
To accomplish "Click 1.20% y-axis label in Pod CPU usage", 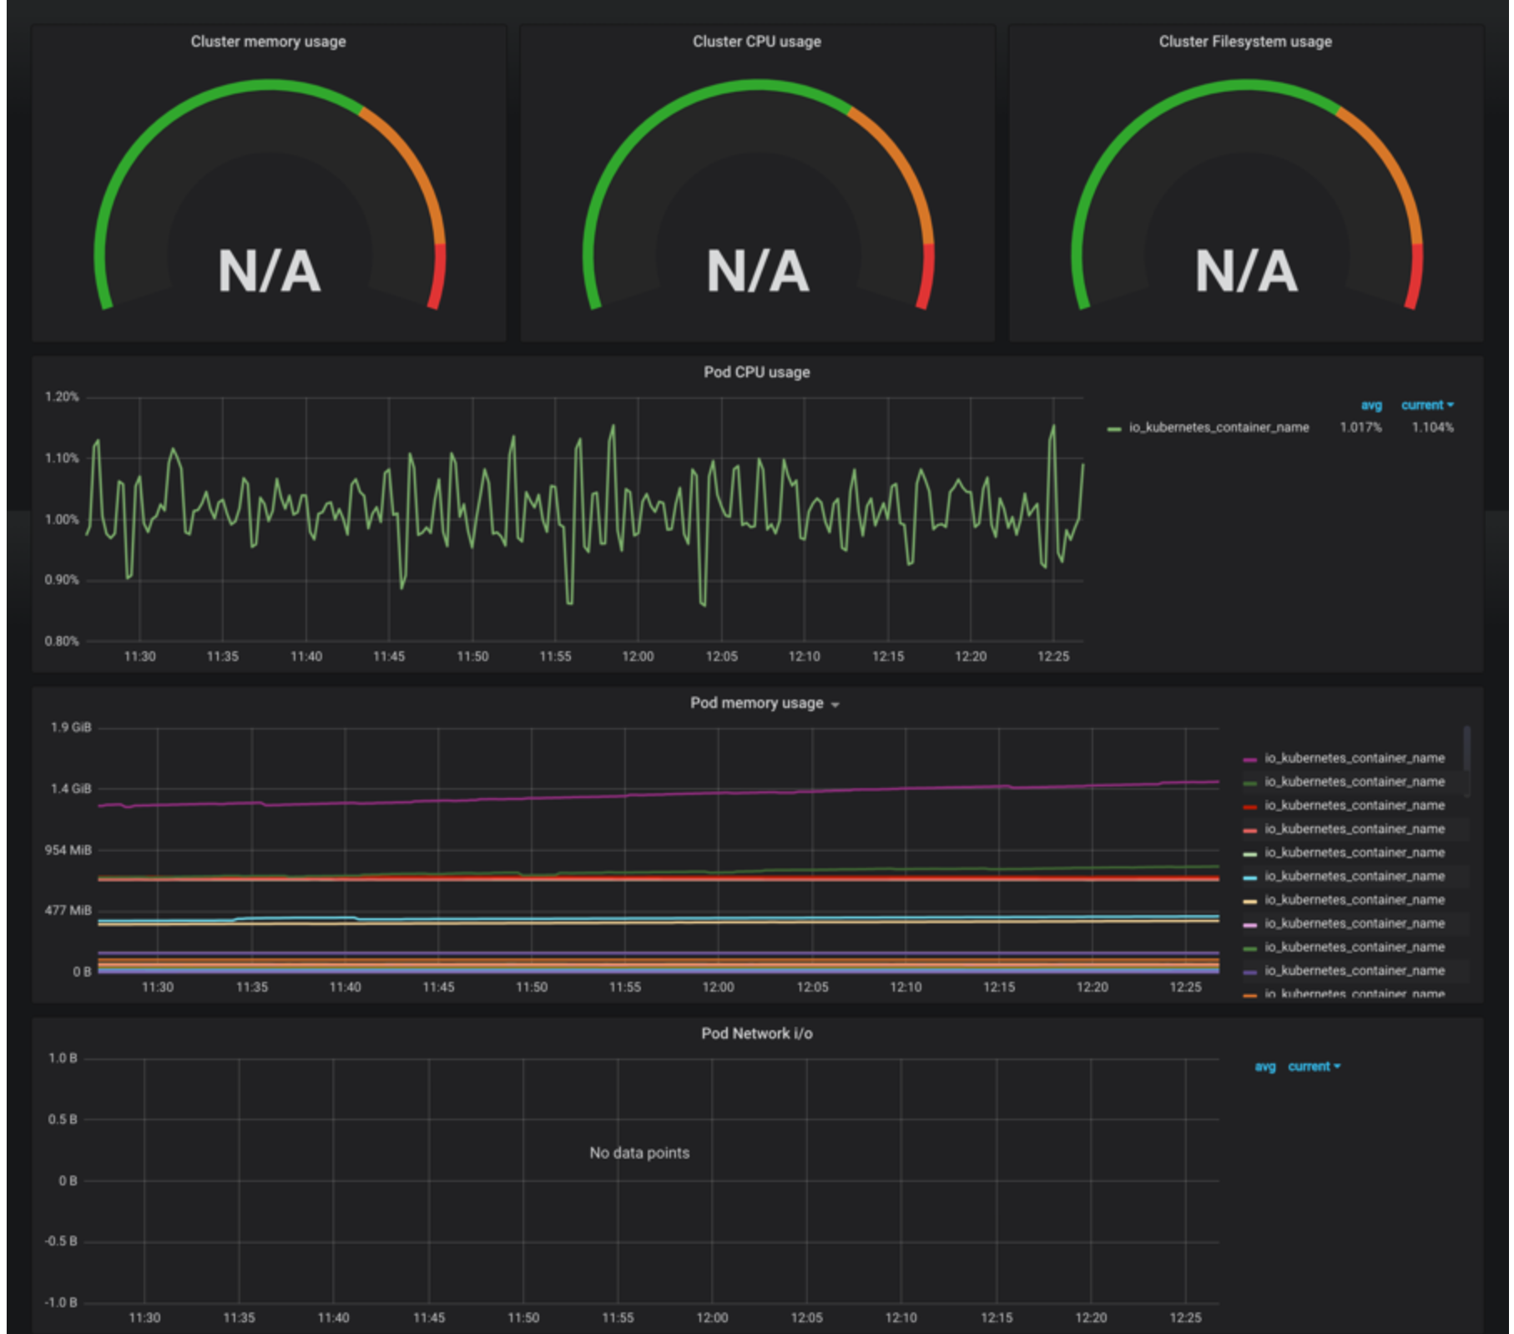I will pyautogui.click(x=62, y=397).
